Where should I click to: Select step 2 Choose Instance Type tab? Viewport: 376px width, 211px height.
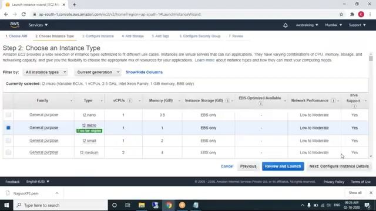coord(55,36)
